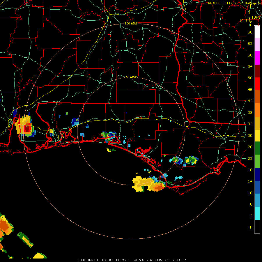Select the light green legend swatch
262x262 pixels.
(257, 161)
